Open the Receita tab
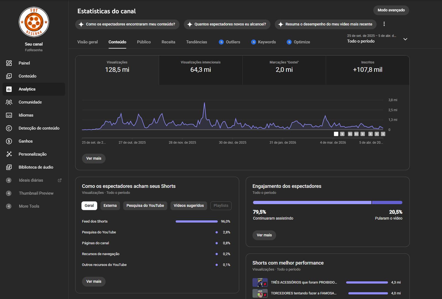Screen dimensions: 442x299 point(168,42)
